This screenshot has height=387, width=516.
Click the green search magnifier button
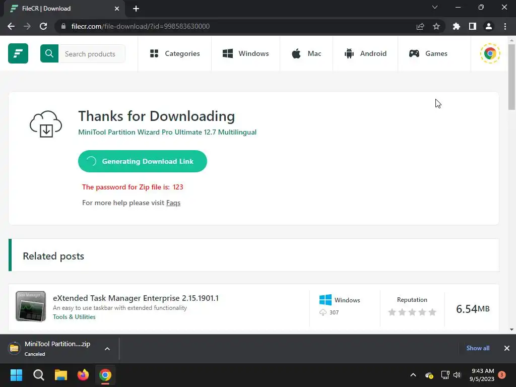pyautogui.click(x=49, y=53)
